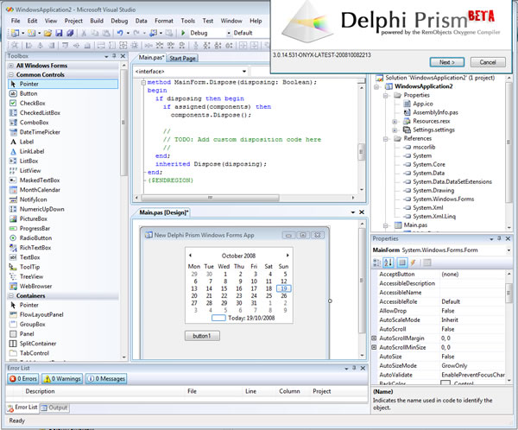Expand the Resources.resx node
This screenshot has height=430, width=518.
pos(395,121)
